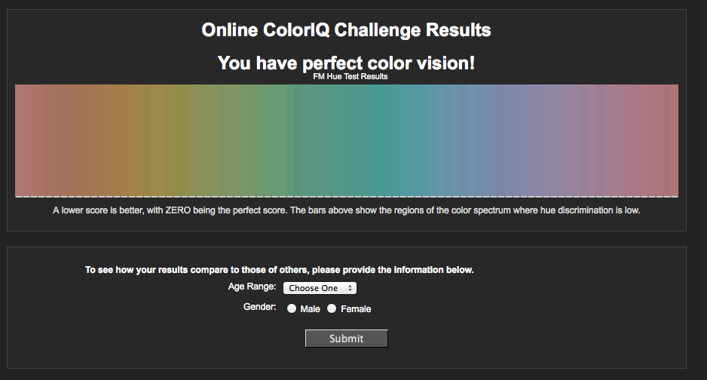The width and height of the screenshot is (707, 380).
Task: Click the 'A lower score is better' description text
Action: [x=346, y=210]
